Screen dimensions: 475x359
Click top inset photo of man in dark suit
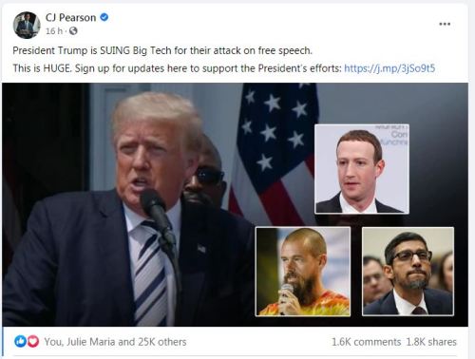pyautogui.click(x=362, y=169)
